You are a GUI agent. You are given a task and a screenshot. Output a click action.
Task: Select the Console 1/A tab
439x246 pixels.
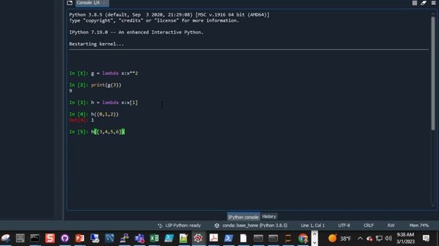[x=91, y=3]
